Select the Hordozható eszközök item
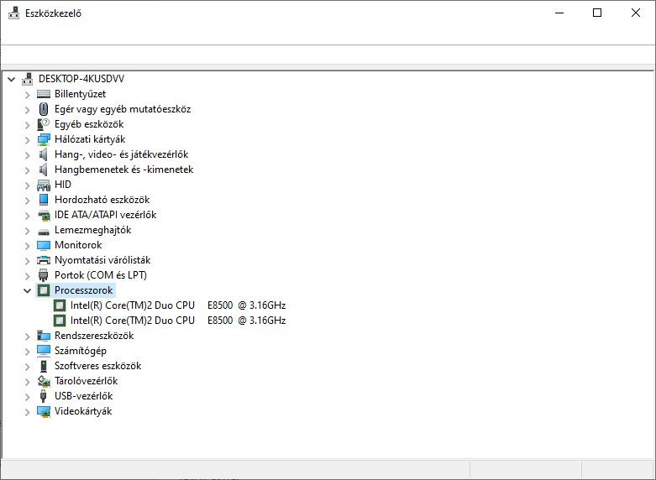656x480 pixels. click(x=102, y=200)
